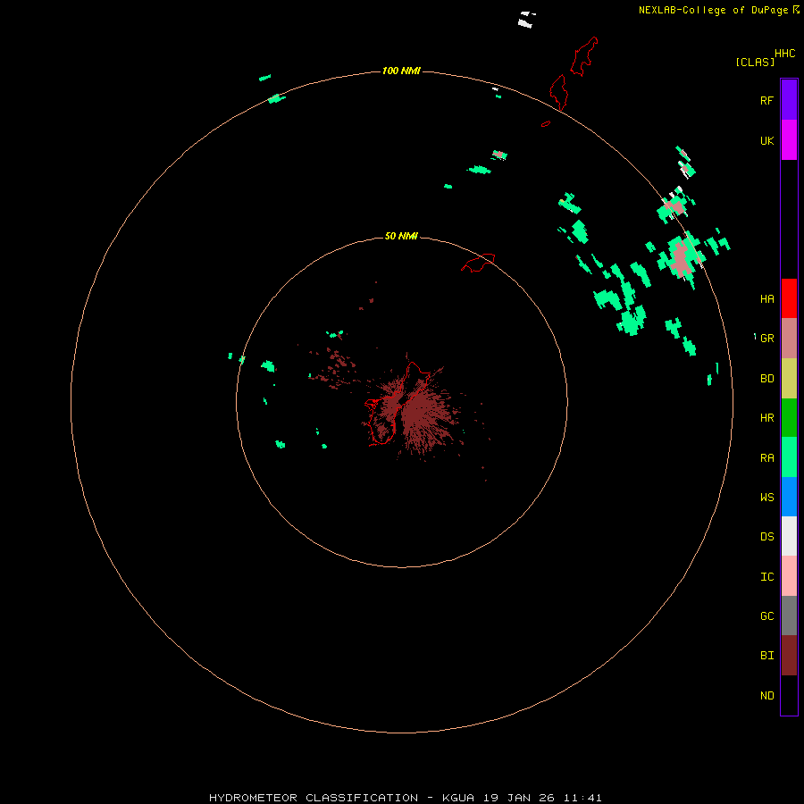Click the UK magenta legend swatch
The height and width of the screenshot is (804, 804).
coord(789,140)
